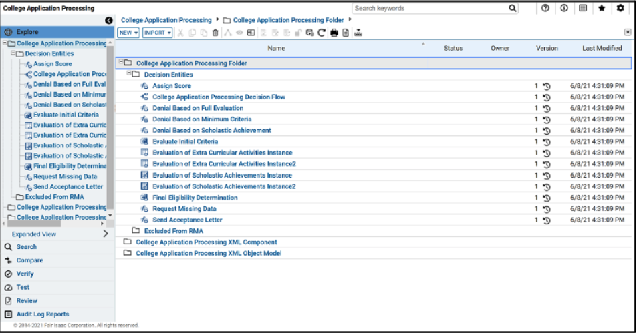637x333 pixels.
Task: Click decision flow icon beside College Application Processing Decision Flow
Action: click(144, 97)
